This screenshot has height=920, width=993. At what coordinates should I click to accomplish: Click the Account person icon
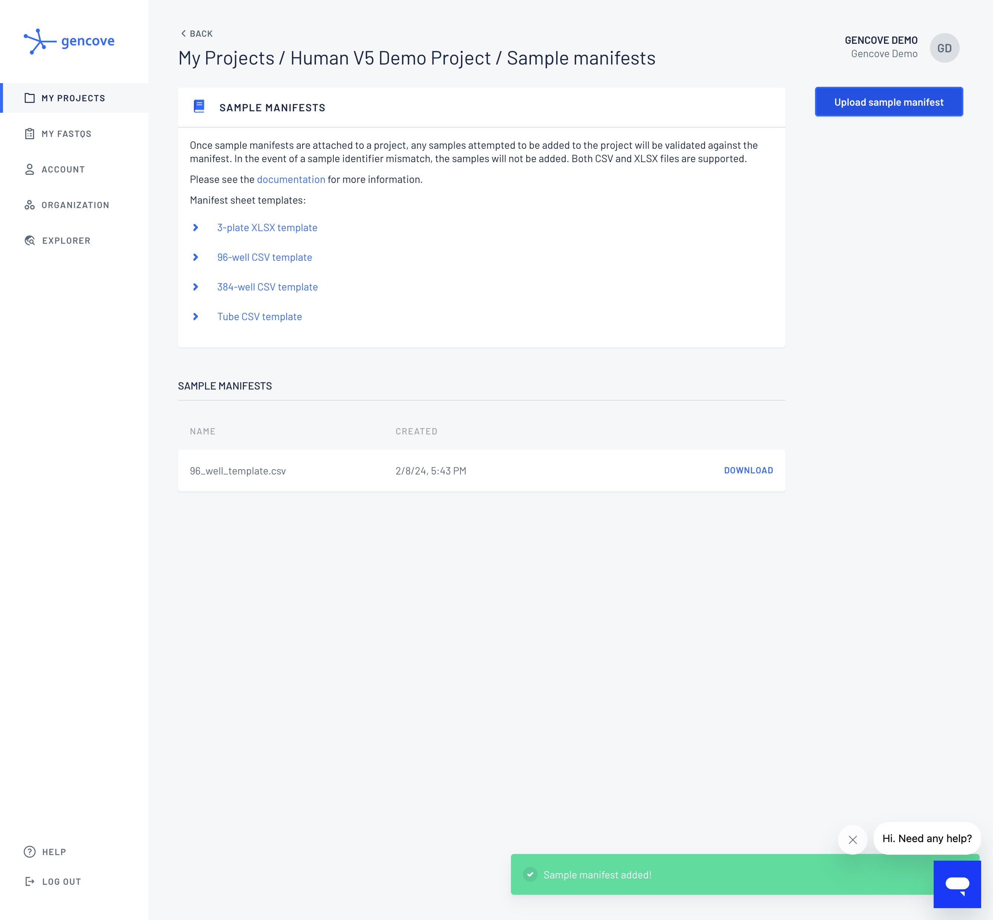[30, 169]
